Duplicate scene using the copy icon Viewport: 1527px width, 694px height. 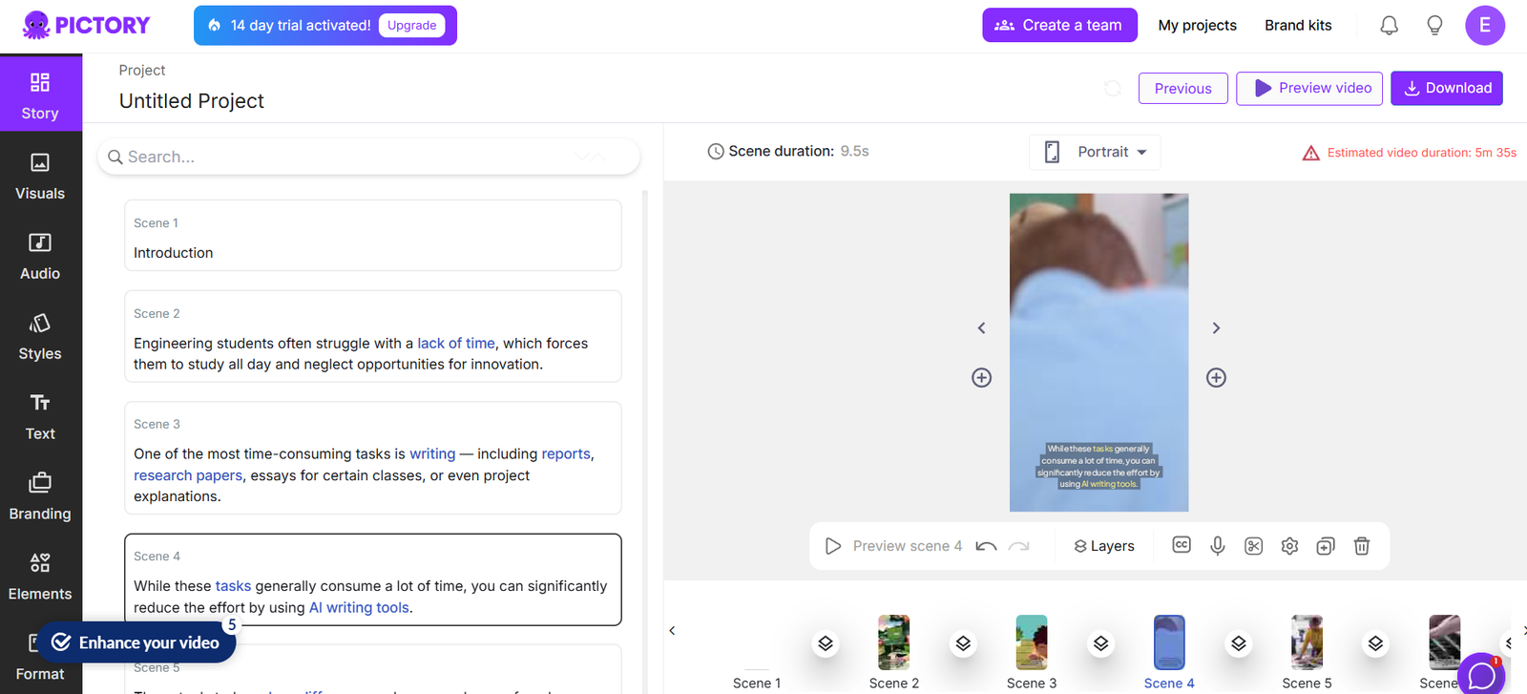[x=1326, y=546]
